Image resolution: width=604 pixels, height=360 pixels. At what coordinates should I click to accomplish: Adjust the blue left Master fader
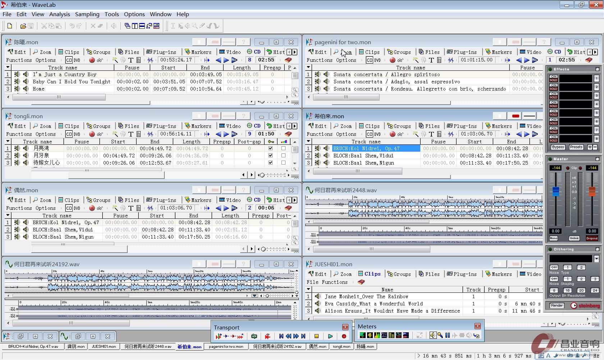[x=555, y=191]
